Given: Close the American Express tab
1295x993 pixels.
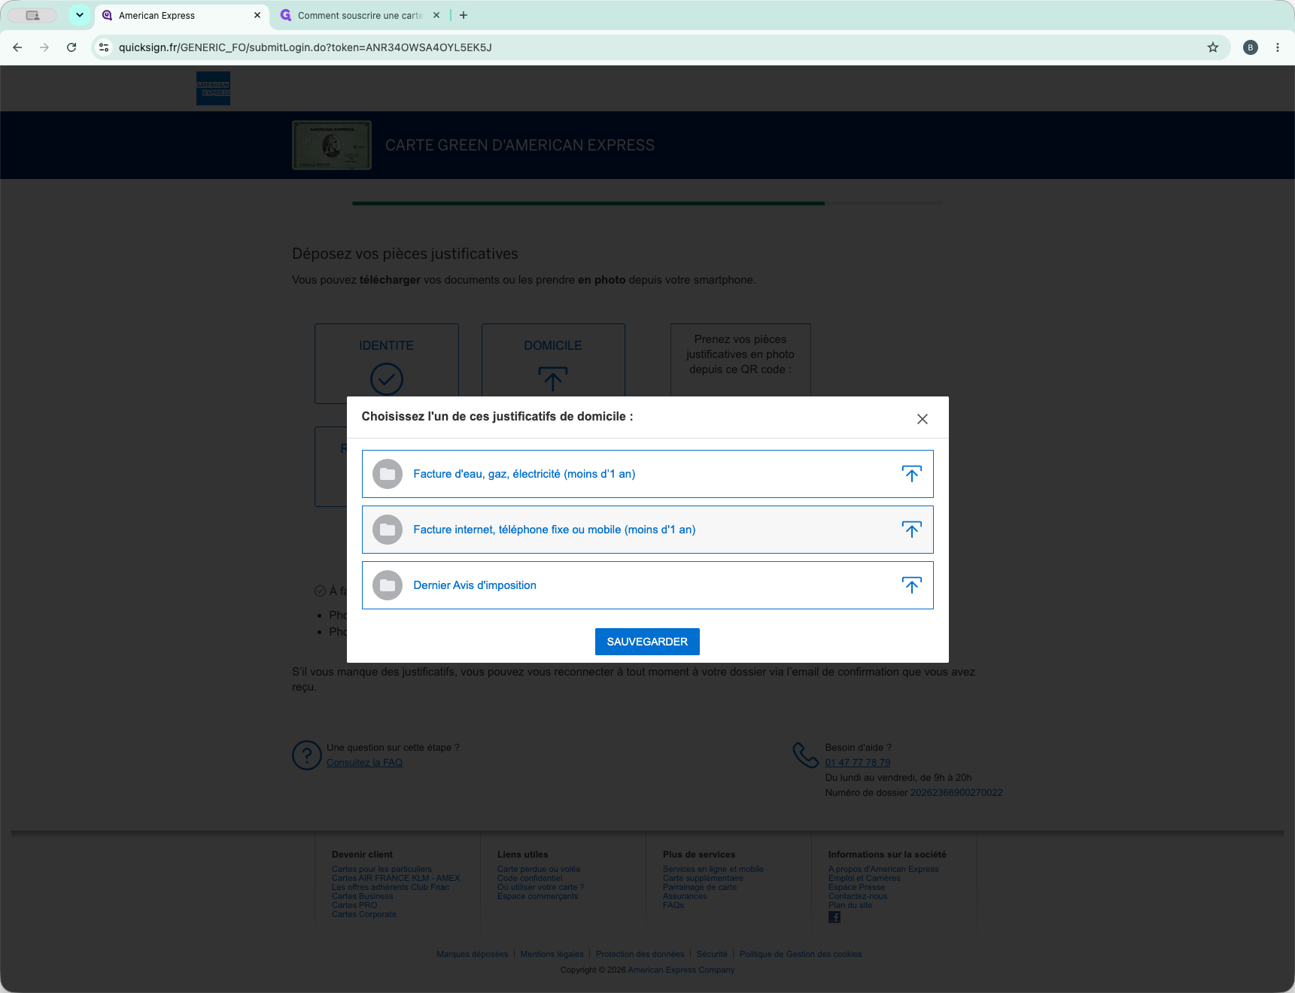Looking at the screenshot, I should [257, 15].
